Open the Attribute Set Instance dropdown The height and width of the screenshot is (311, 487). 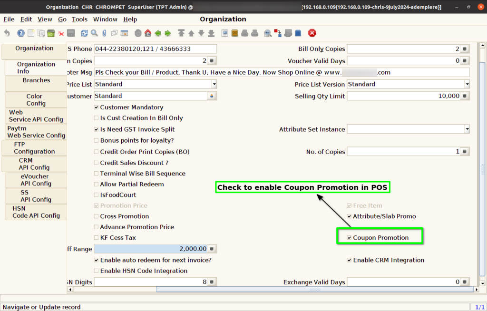(467, 129)
